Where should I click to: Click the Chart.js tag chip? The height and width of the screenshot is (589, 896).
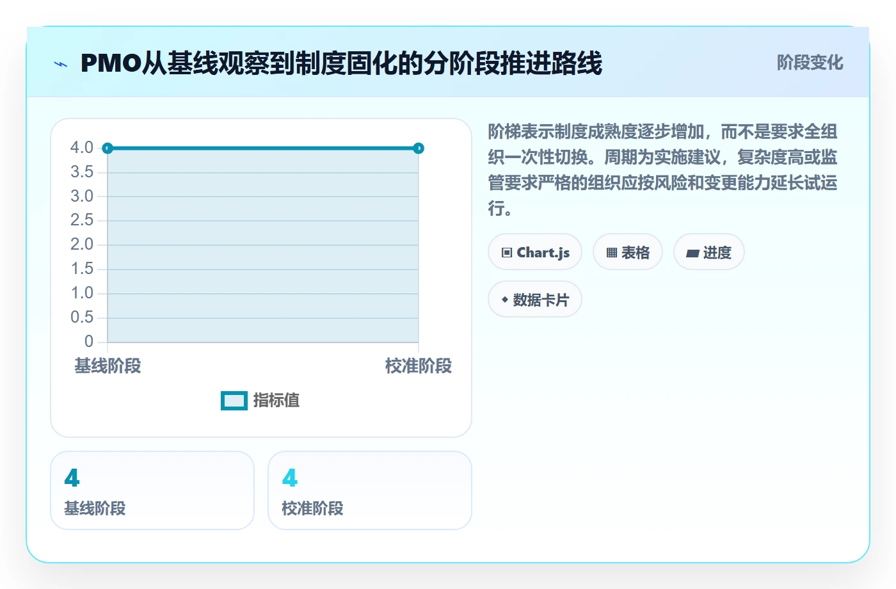[535, 252]
